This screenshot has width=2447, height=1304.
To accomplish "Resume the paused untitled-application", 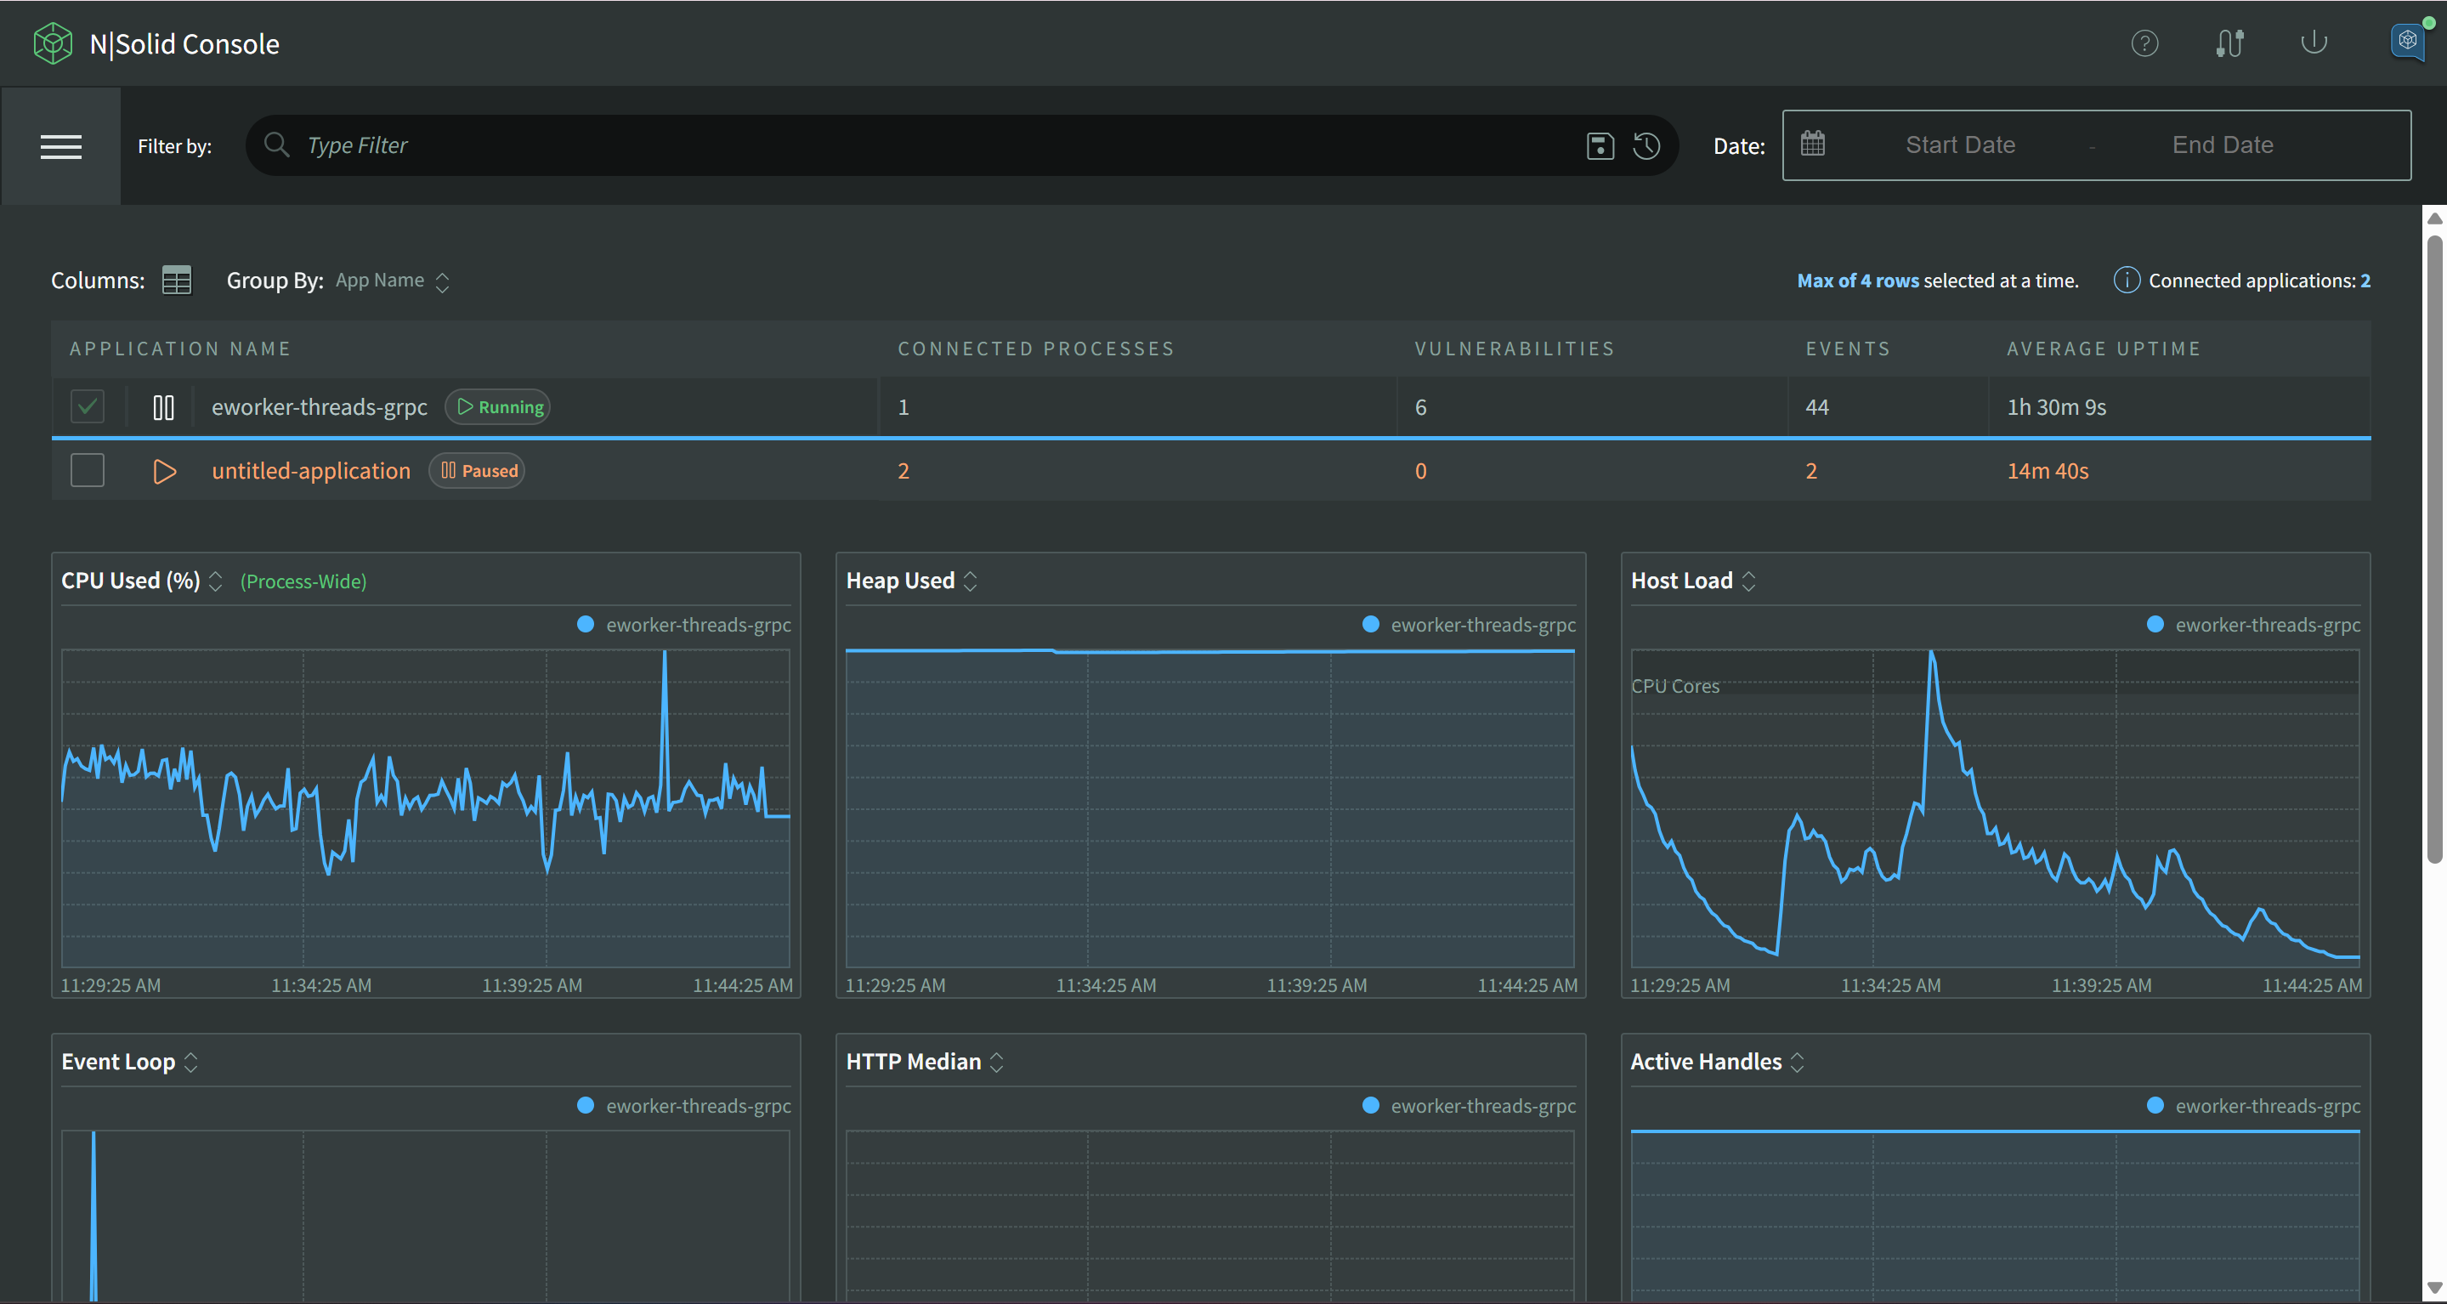I will 163,470.
